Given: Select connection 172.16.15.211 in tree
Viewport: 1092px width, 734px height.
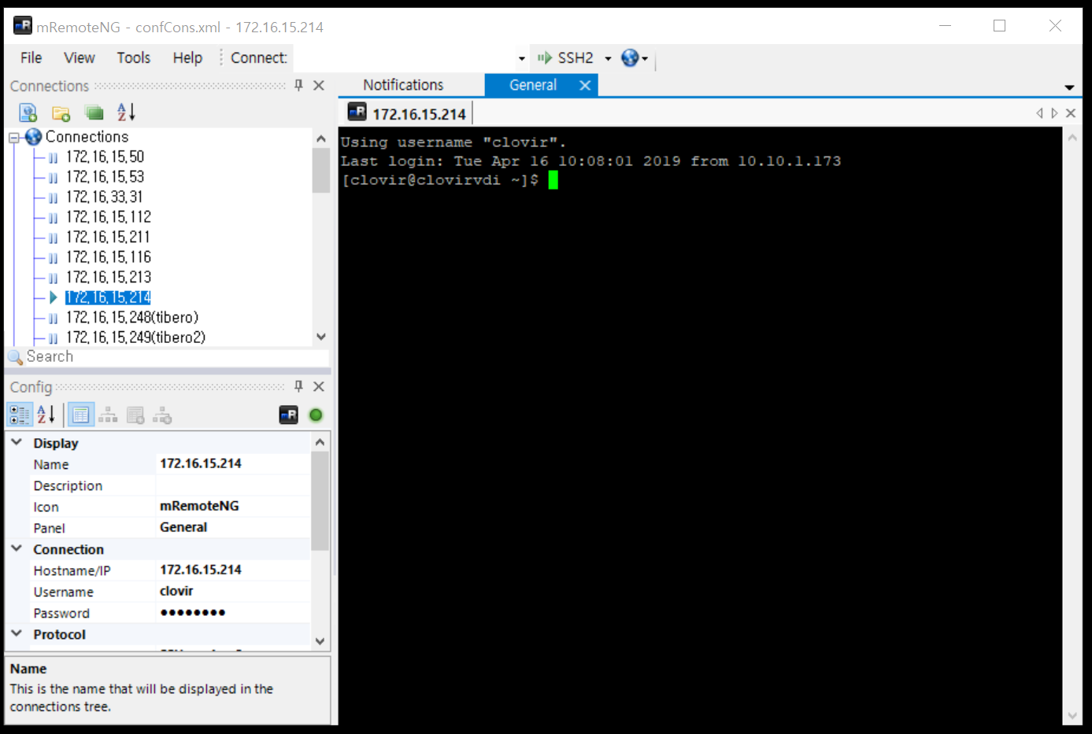Looking at the screenshot, I should coord(108,237).
